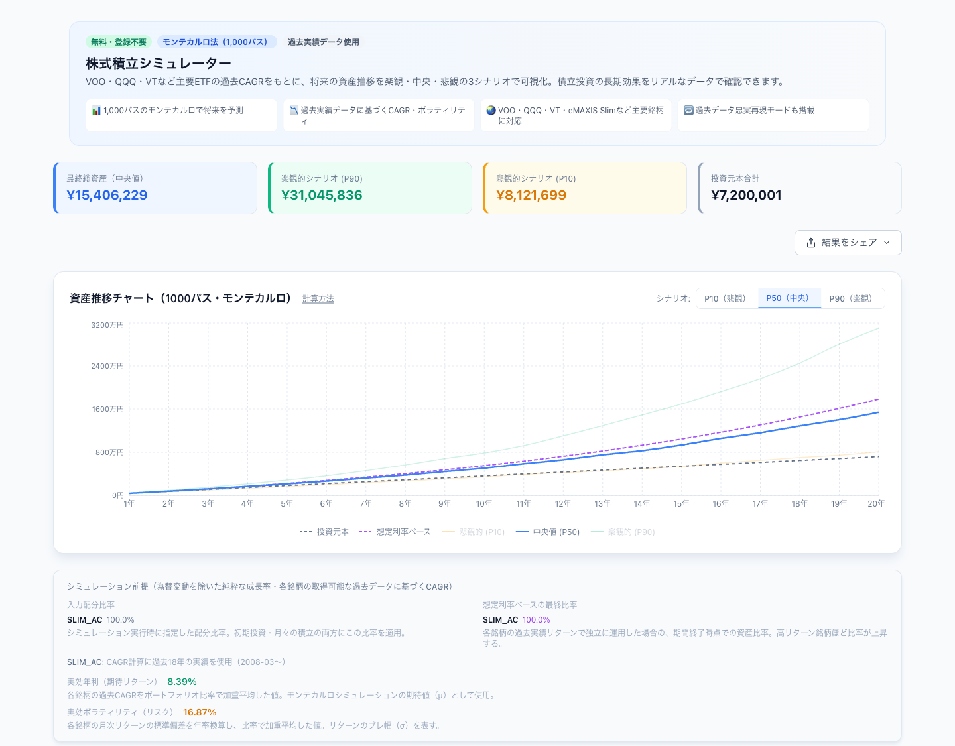
Task: Click the 20年 label on chart axis
Action: point(876,504)
